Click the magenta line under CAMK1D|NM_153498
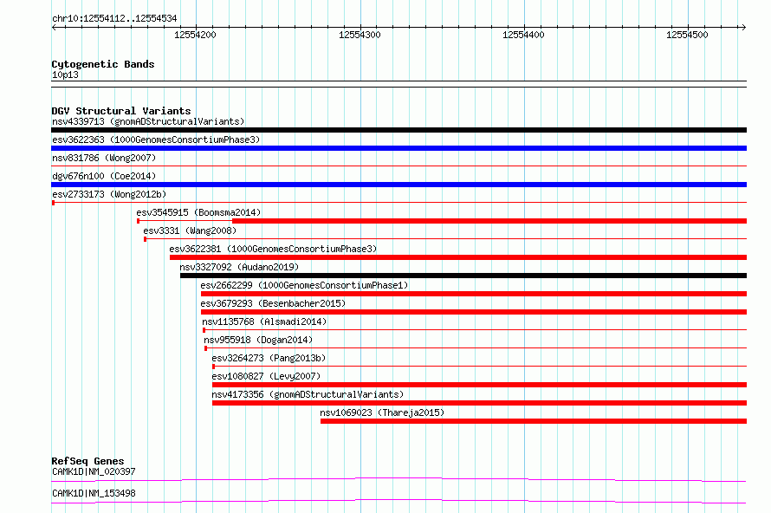The width and height of the screenshot is (771, 513). [398, 501]
